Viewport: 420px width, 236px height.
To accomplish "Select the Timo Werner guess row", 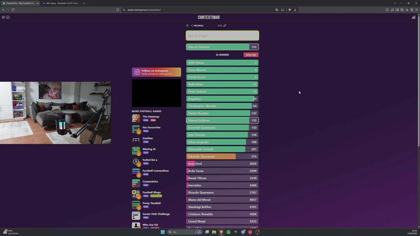I will coord(222,70).
